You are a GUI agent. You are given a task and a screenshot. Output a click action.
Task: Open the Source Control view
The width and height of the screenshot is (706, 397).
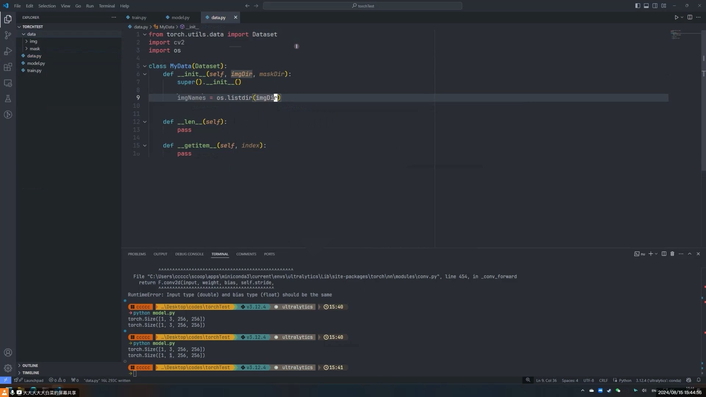pos(8,35)
